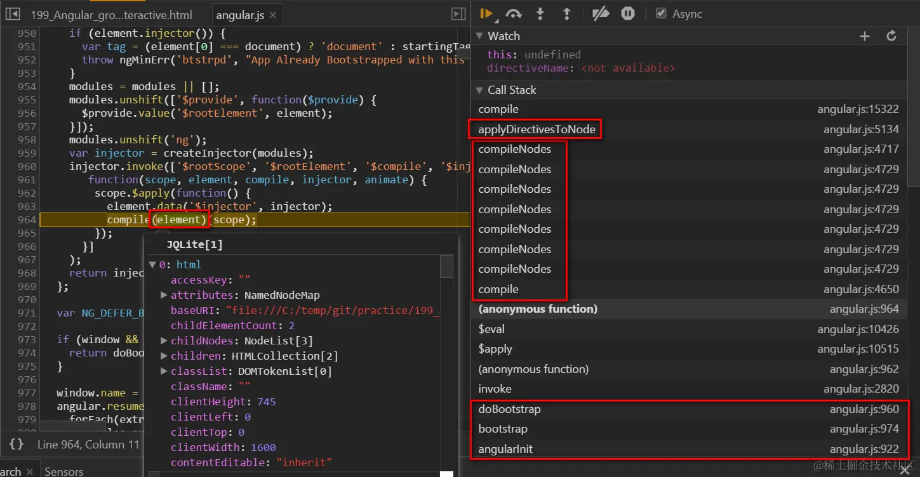Click the contentEditable "inherit" property

(251, 462)
